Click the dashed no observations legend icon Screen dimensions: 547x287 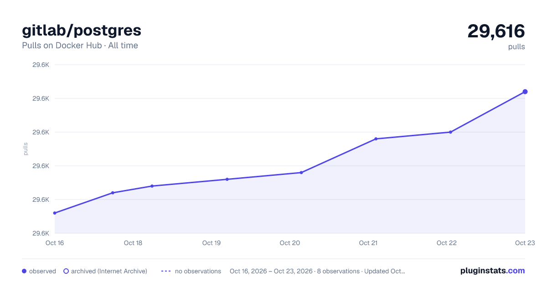(166, 271)
